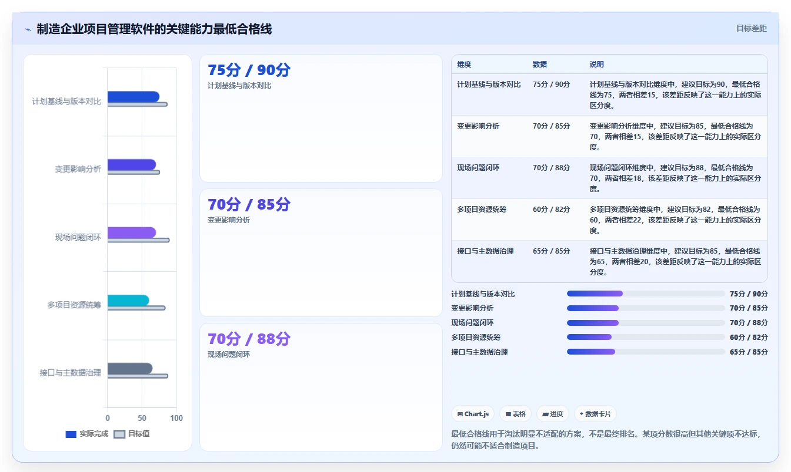Select the 表格 chip
Viewport: 791px width, 472px height.
point(516,414)
